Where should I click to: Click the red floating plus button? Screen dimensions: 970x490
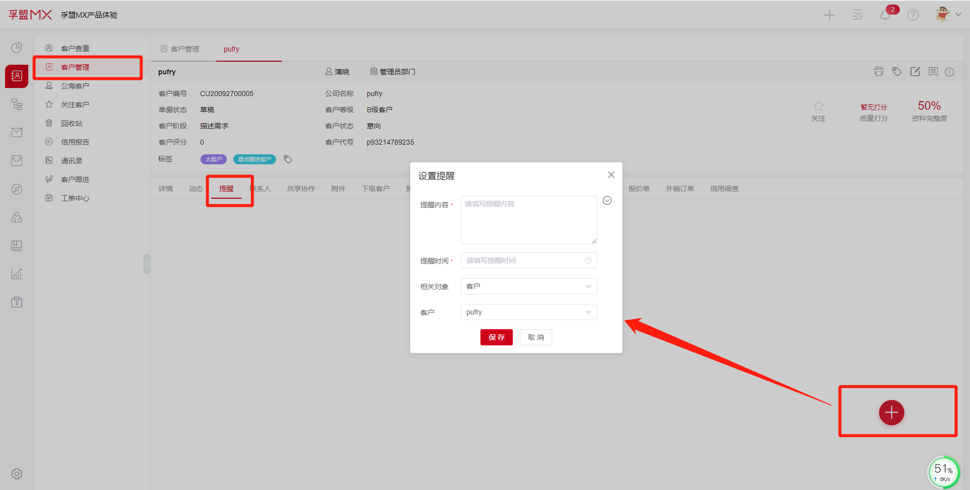pyautogui.click(x=891, y=413)
